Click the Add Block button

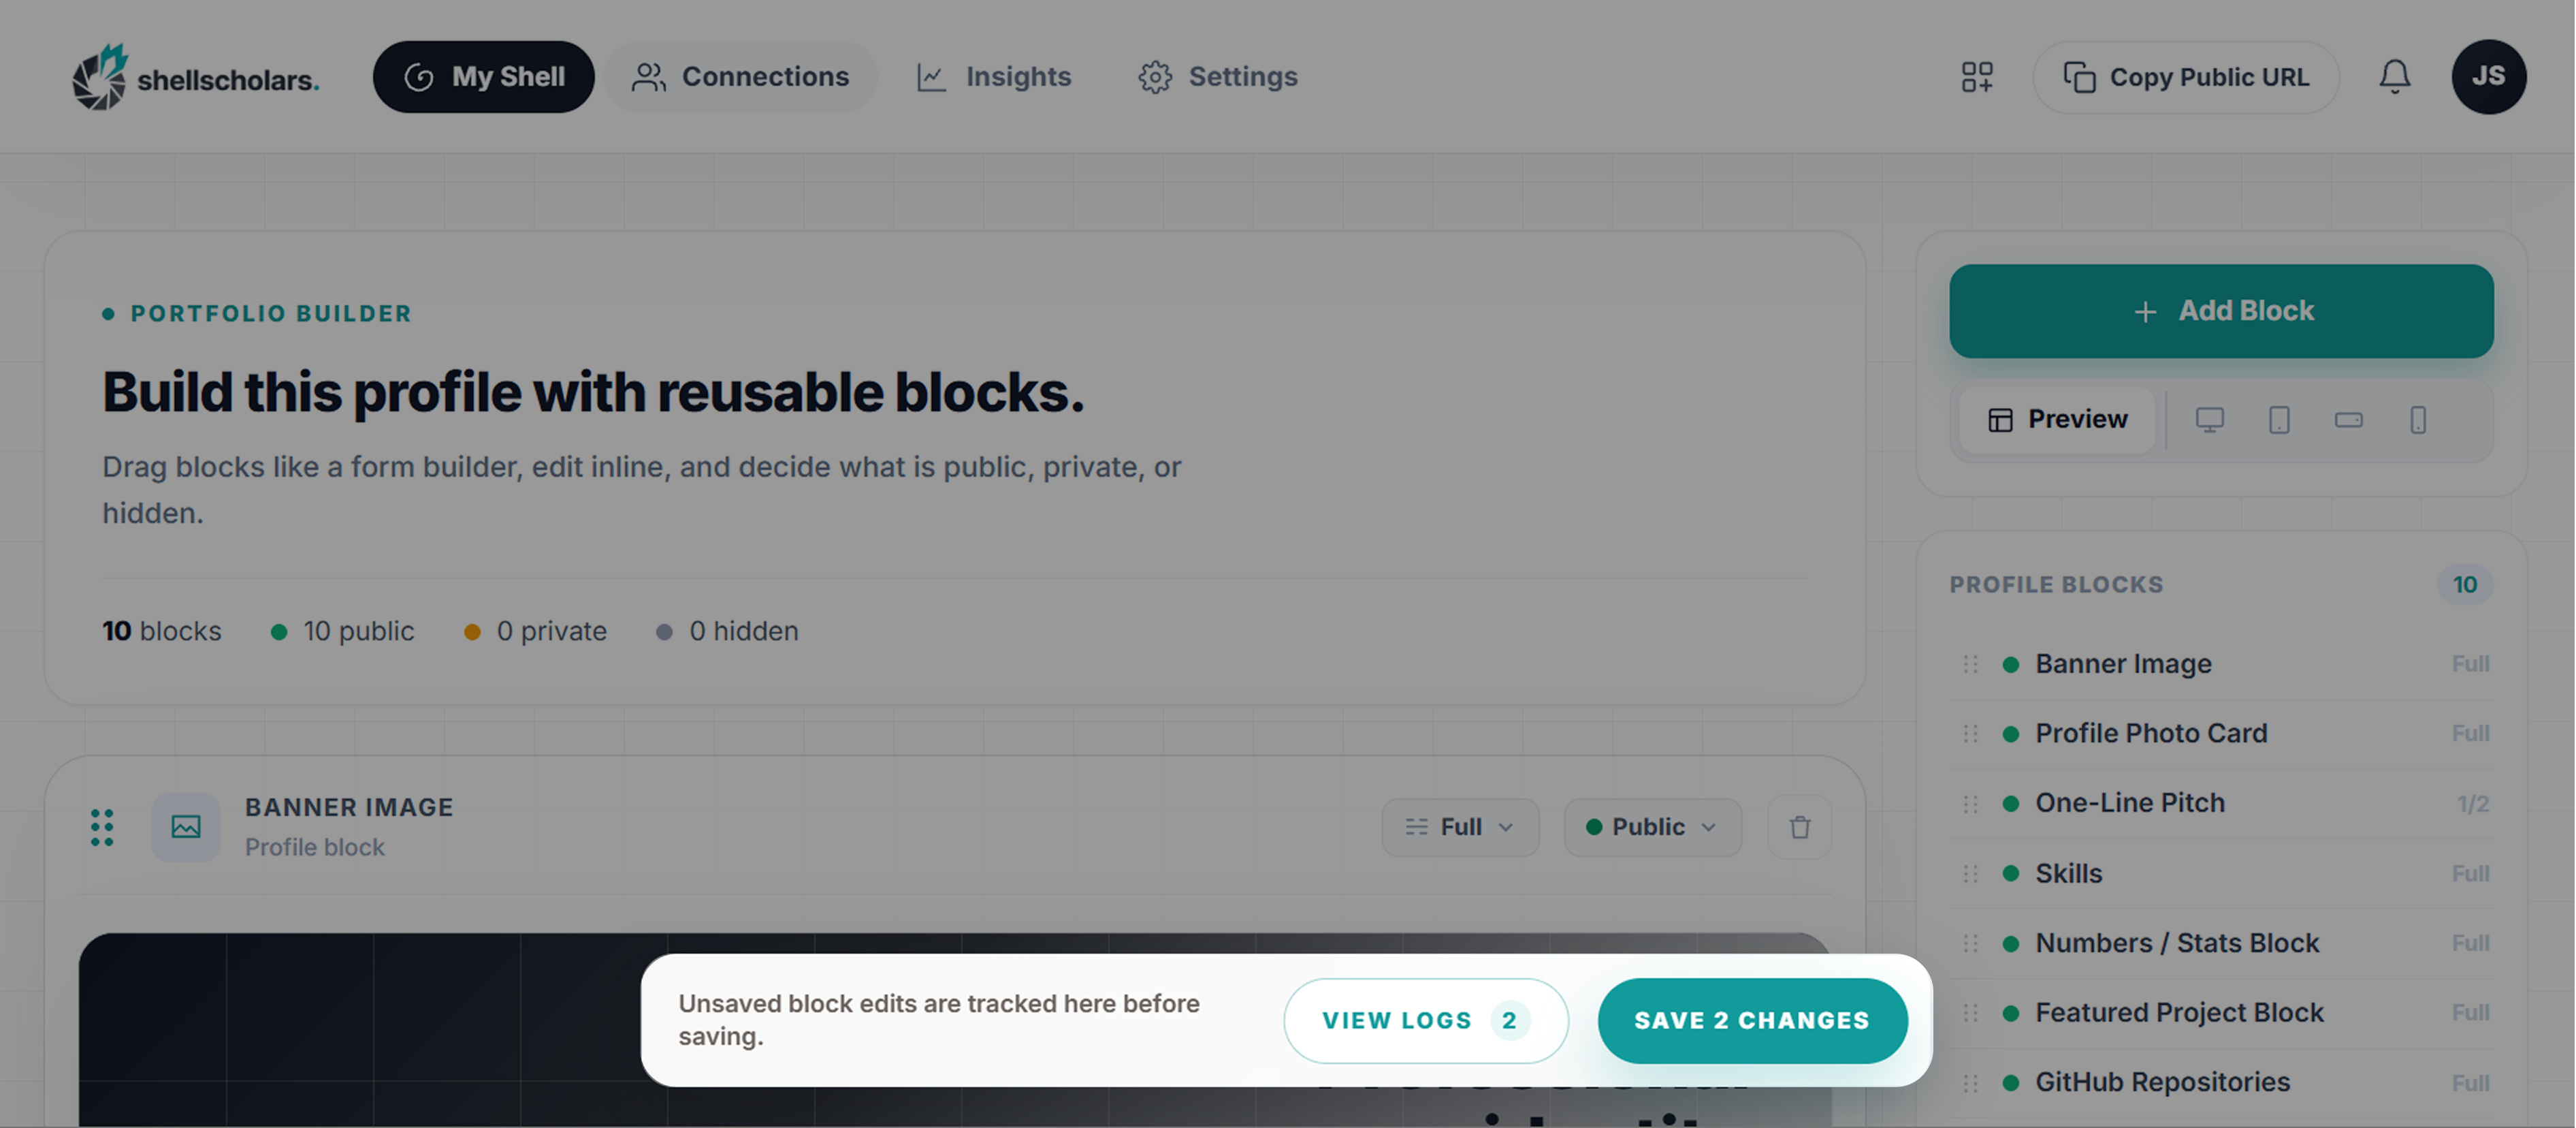(x=2221, y=311)
